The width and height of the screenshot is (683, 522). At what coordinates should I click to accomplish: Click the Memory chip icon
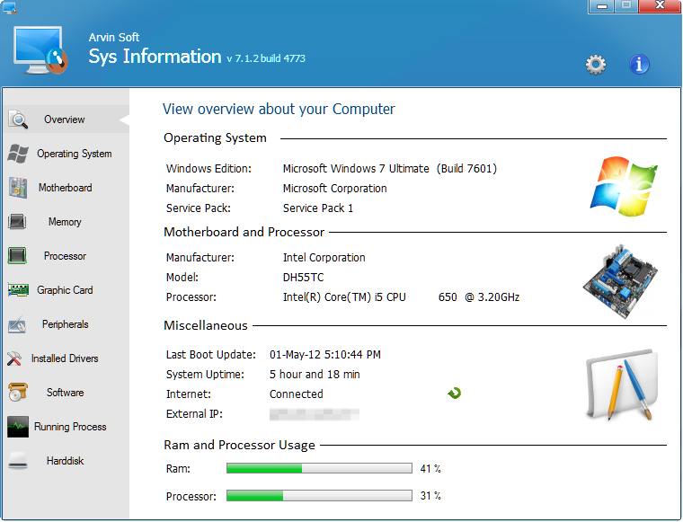click(x=18, y=222)
